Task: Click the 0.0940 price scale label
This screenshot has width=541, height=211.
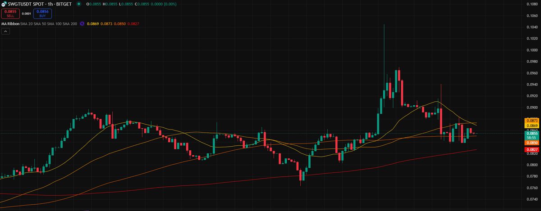Action: 532,85
